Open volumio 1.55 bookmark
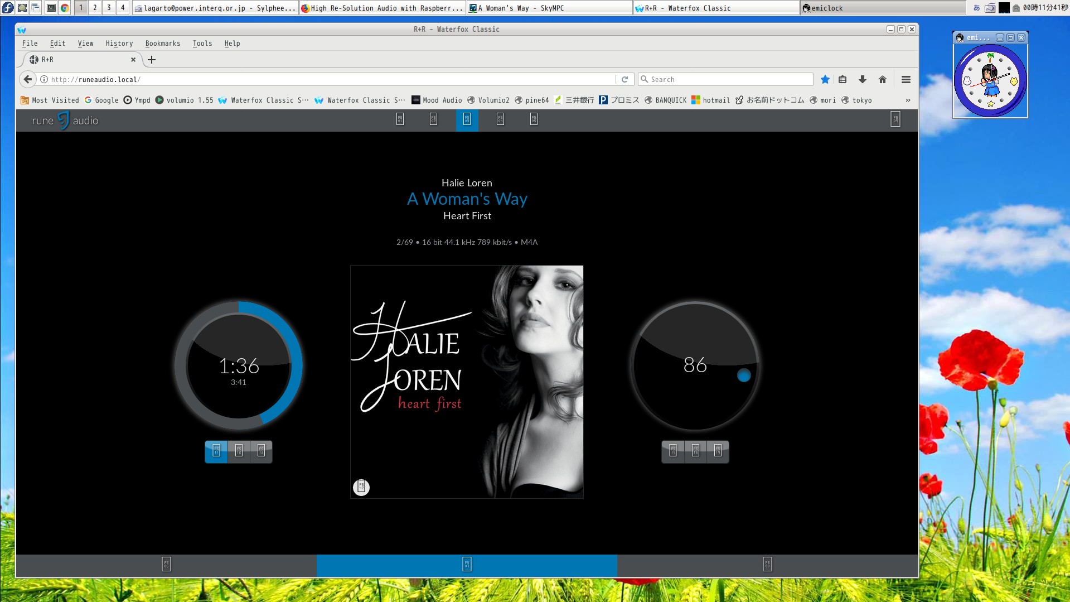 (185, 100)
